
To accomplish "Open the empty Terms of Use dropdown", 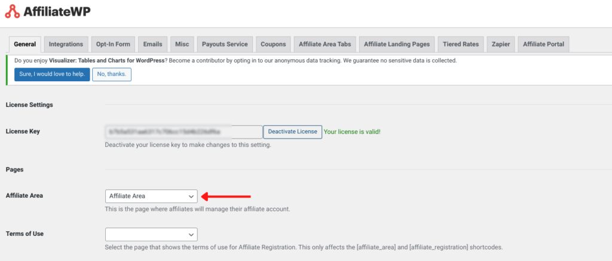I will (151, 235).
